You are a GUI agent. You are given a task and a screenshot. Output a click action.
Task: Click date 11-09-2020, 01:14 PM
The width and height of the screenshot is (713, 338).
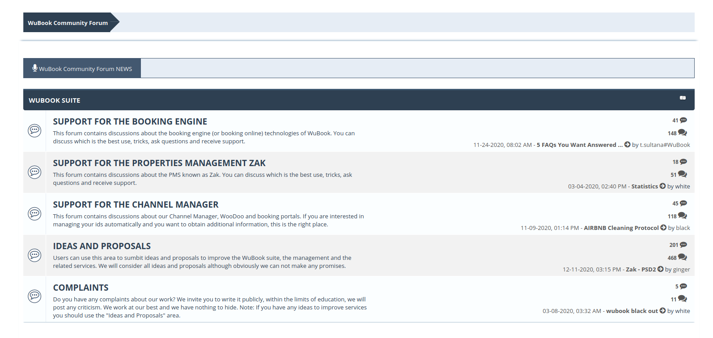(x=550, y=228)
